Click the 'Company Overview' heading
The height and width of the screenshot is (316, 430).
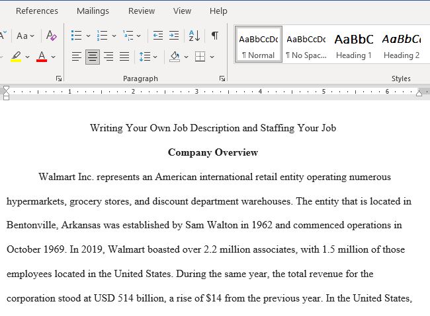(x=213, y=152)
